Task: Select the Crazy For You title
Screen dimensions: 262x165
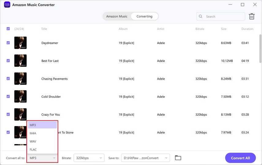Action: coord(51,114)
